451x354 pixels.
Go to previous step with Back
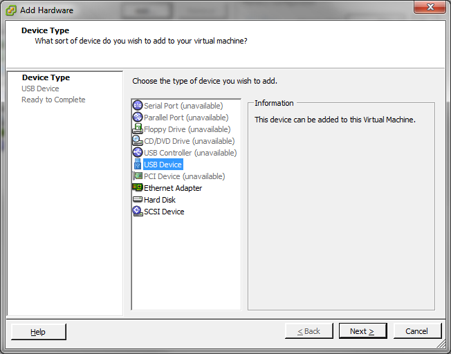coord(309,331)
